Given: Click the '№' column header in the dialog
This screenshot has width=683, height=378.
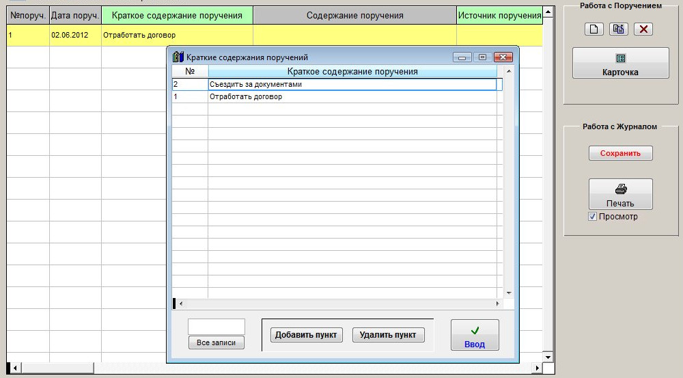Looking at the screenshot, I should click(190, 72).
